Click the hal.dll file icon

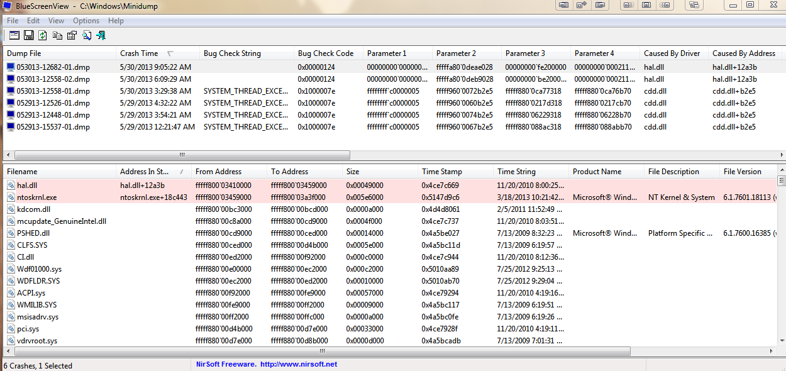coord(11,185)
